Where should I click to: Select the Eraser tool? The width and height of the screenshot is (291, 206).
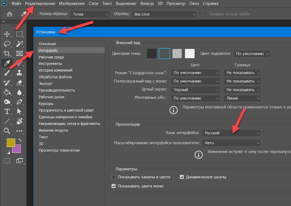(19, 83)
